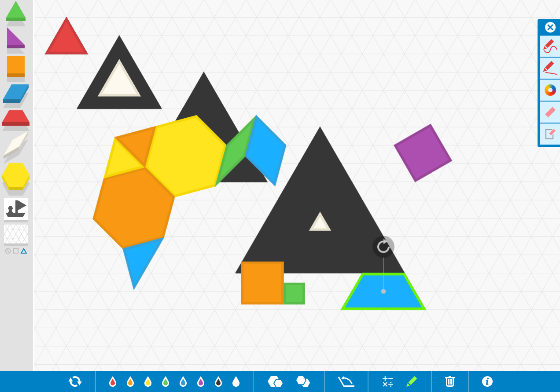Select the freehand drawing pen tool
The image size is (560, 392).
click(x=549, y=47)
